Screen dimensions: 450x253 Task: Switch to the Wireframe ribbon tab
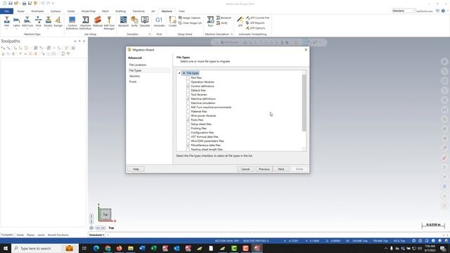[x=37, y=11]
